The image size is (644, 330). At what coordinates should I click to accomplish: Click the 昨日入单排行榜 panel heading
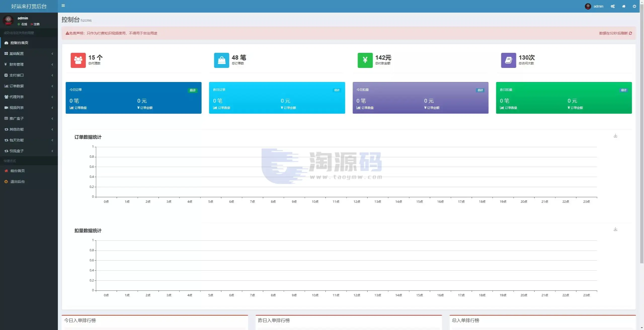point(274,320)
